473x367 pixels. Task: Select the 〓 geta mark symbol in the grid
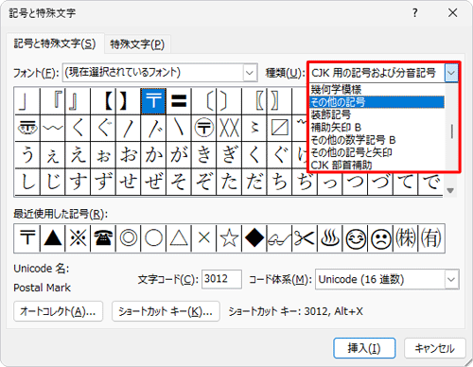click(179, 101)
